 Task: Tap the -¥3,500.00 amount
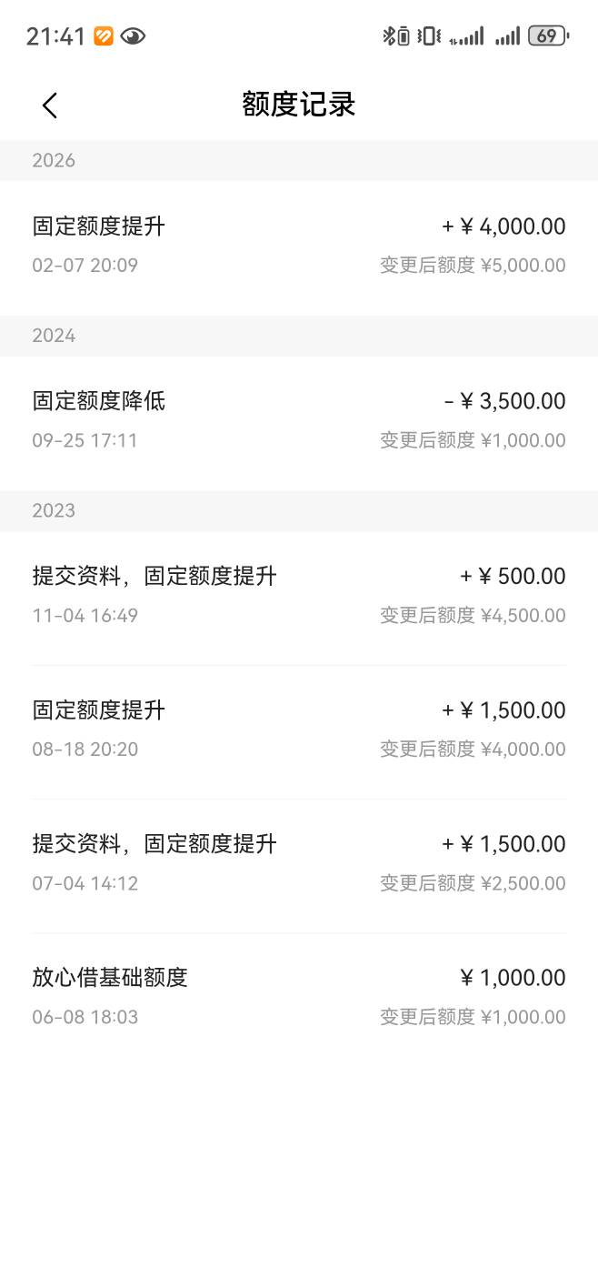coord(504,401)
